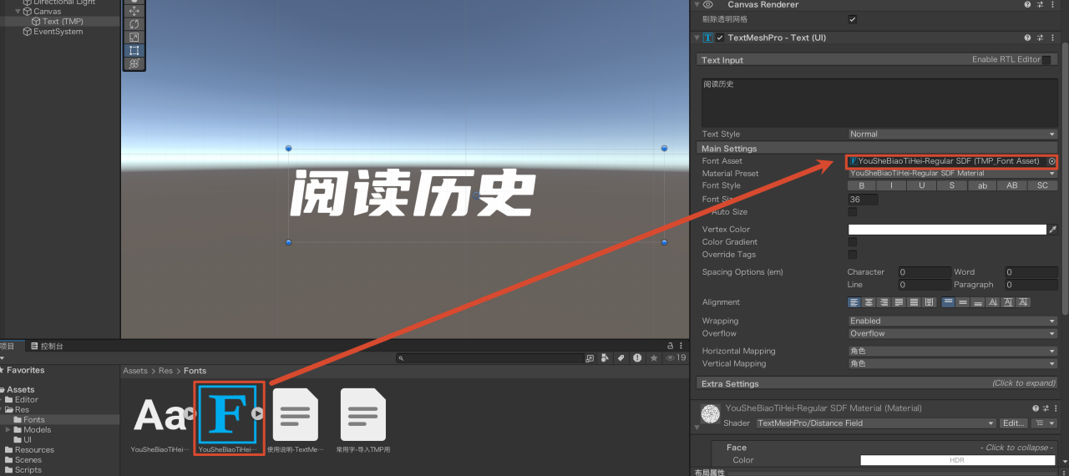This screenshot has width=1069, height=476.
Task: Enable Color Gradient checkbox
Action: [x=852, y=242]
